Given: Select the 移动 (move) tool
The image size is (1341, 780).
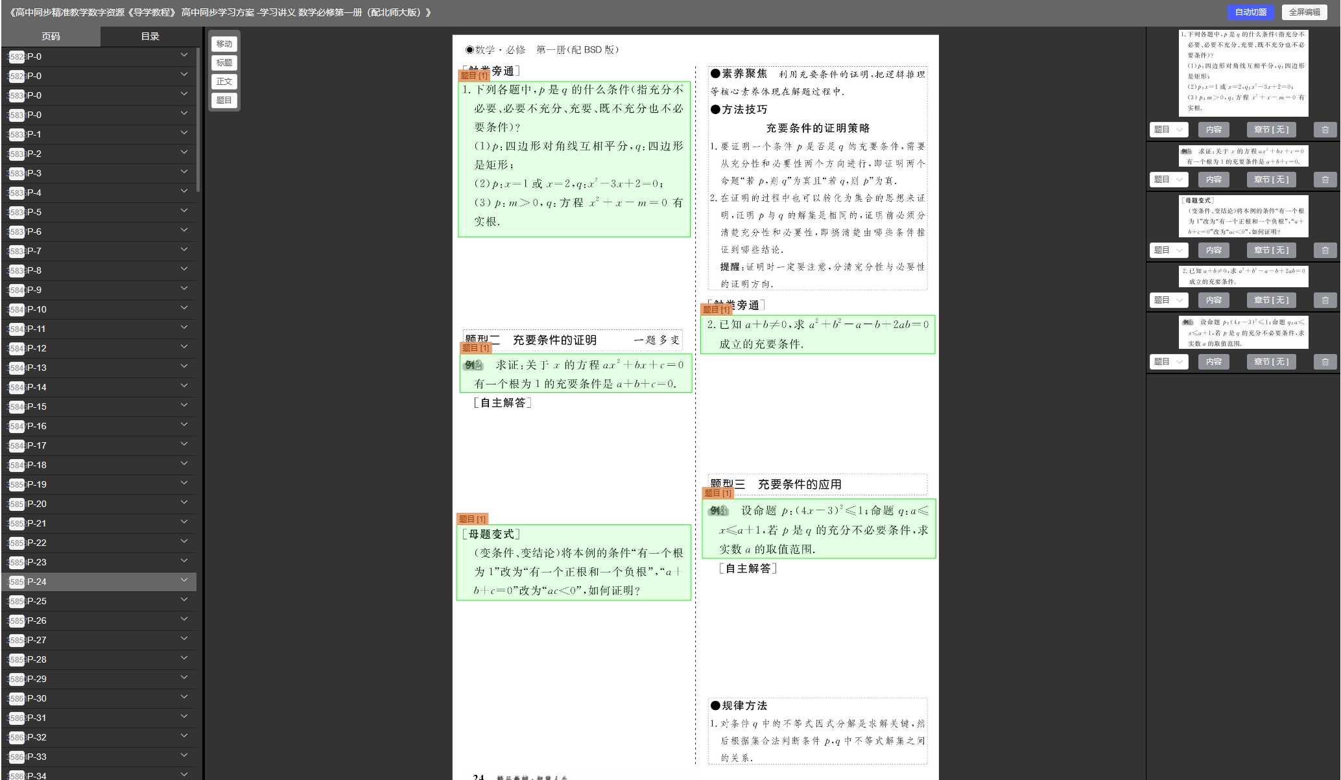Looking at the screenshot, I should pyautogui.click(x=224, y=44).
